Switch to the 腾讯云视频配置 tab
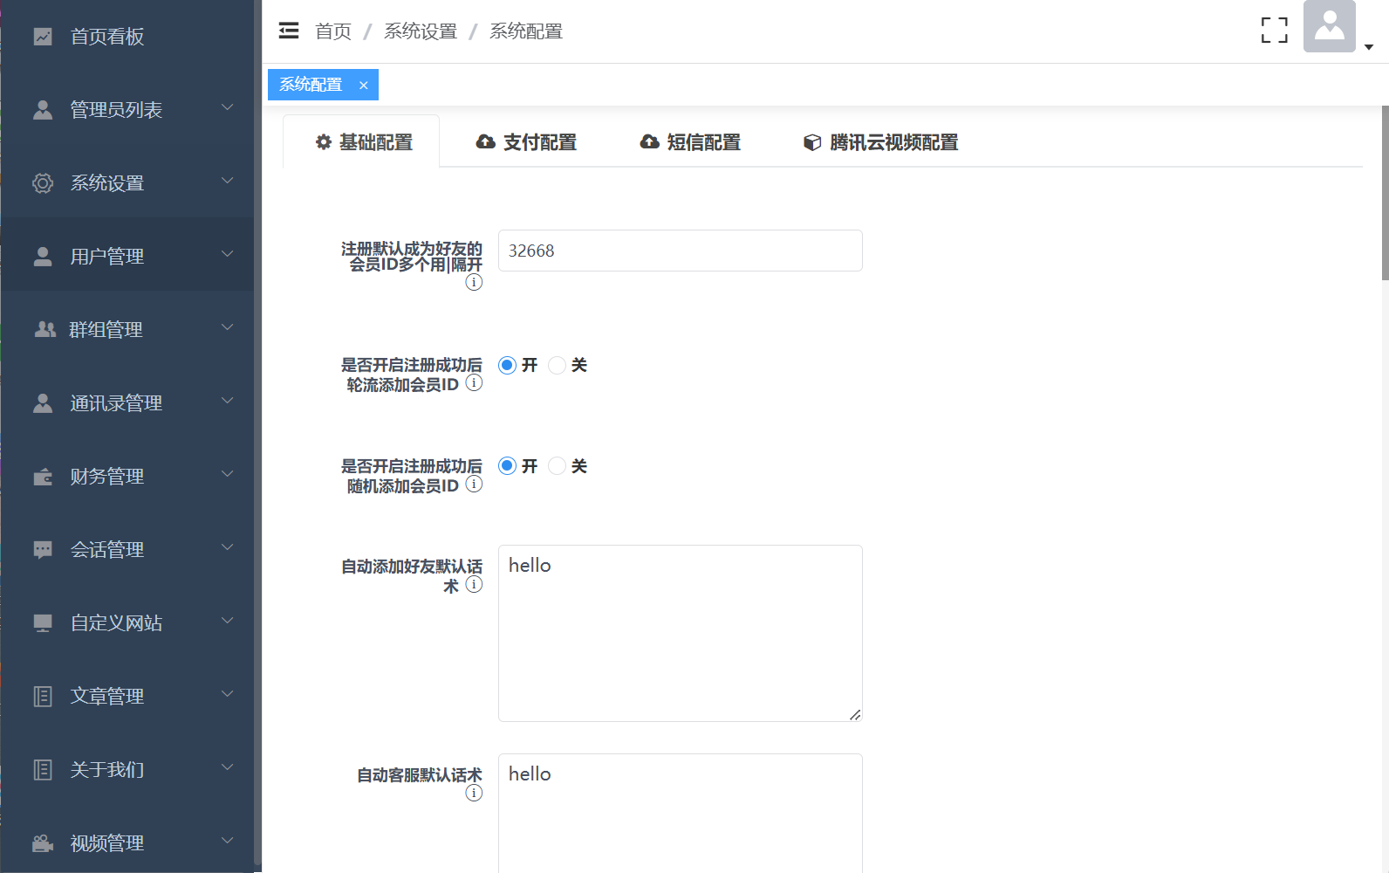The image size is (1389, 873). pyautogui.click(x=880, y=142)
